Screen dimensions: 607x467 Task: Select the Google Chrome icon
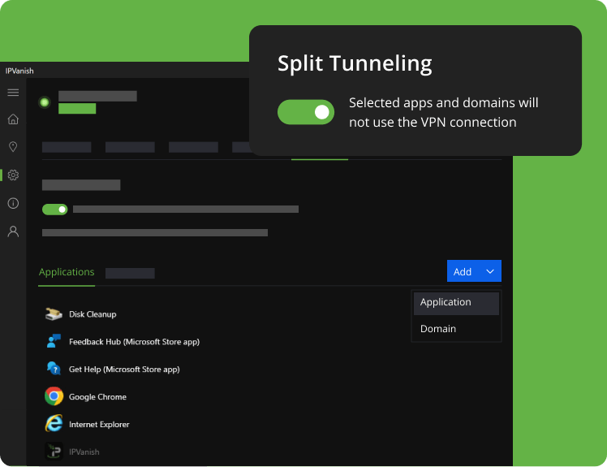tap(54, 396)
